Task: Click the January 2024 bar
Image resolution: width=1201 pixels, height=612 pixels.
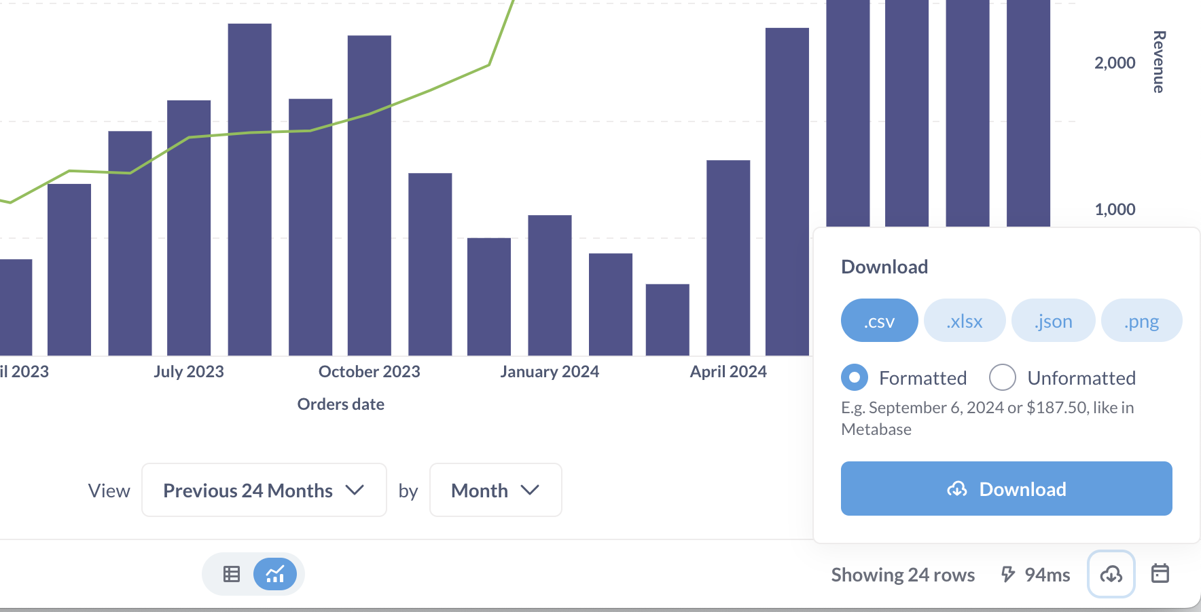Action: (x=550, y=285)
